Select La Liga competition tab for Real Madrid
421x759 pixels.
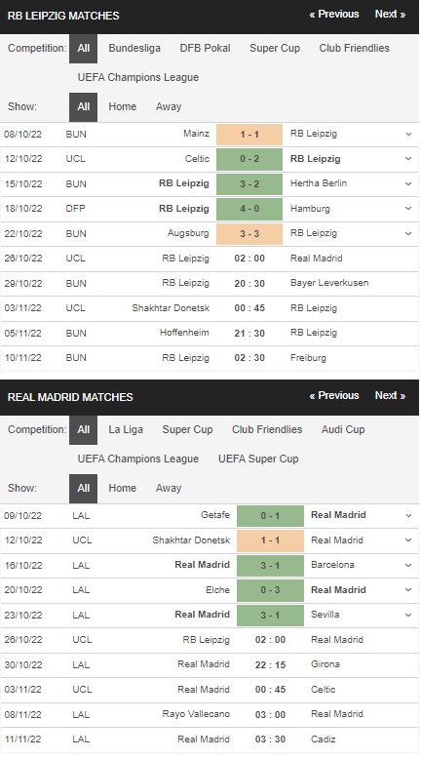(x=126, y=429)
